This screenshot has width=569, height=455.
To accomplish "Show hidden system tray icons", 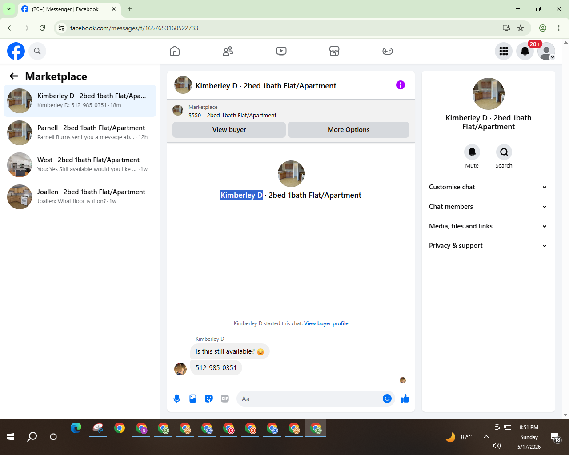I will 486,437.
